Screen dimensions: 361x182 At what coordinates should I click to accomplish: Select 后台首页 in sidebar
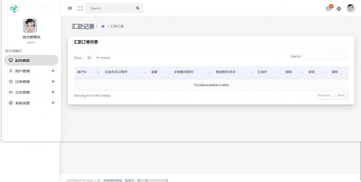(31, 61)
